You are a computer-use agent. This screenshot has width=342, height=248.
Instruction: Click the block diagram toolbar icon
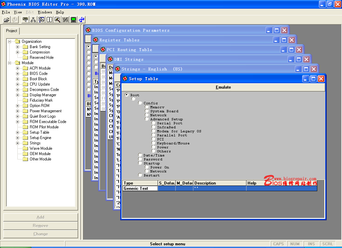click(41, 20)
